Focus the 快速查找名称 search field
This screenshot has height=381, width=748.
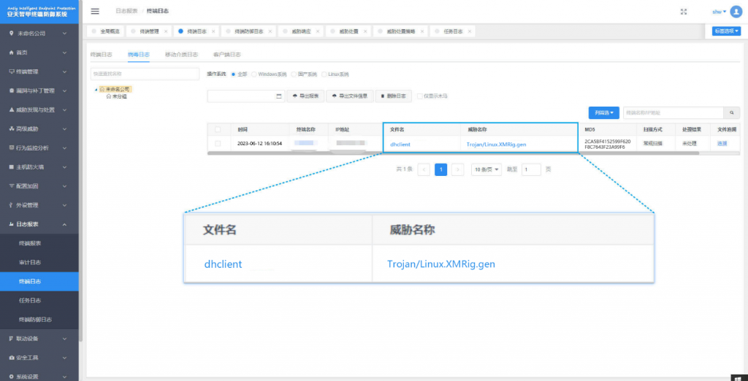point(145,74)
